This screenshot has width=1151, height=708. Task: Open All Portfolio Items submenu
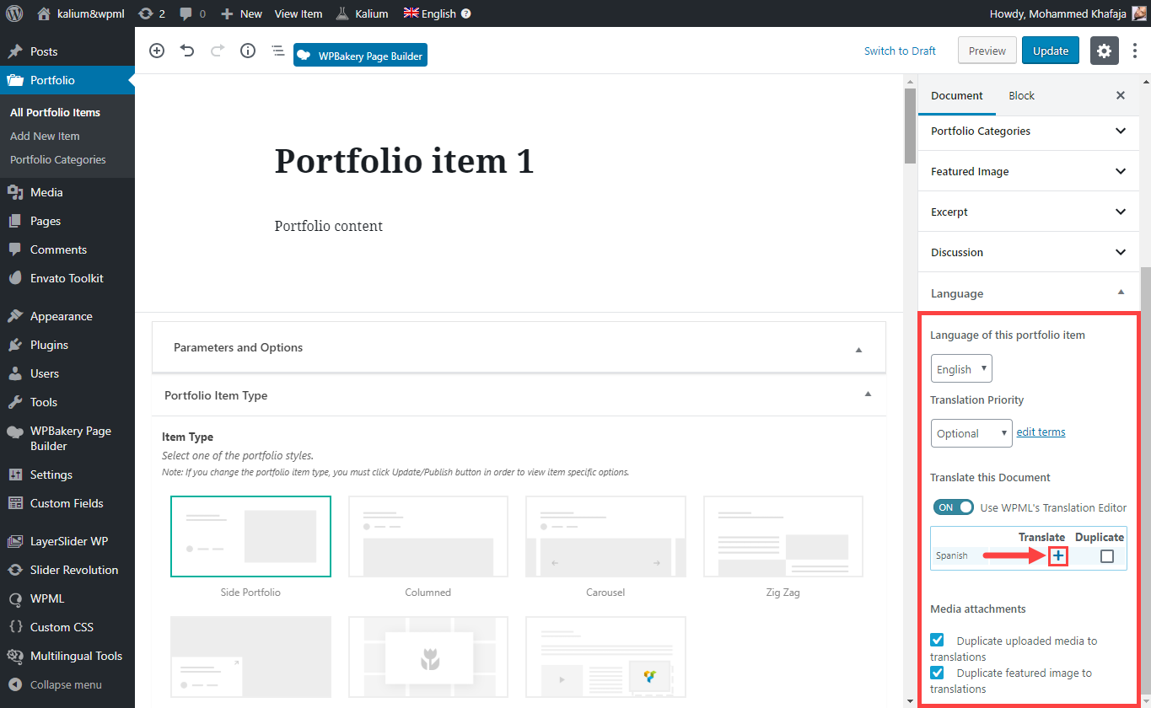tap(55, 112)
